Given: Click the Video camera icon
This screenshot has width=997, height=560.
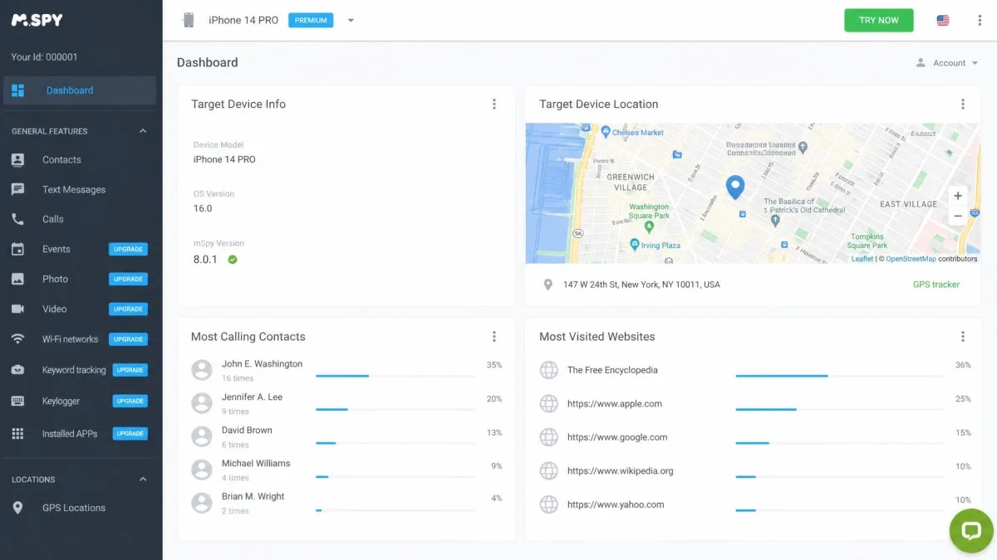Looking at the screenshot, I should (x=17, y=309).
